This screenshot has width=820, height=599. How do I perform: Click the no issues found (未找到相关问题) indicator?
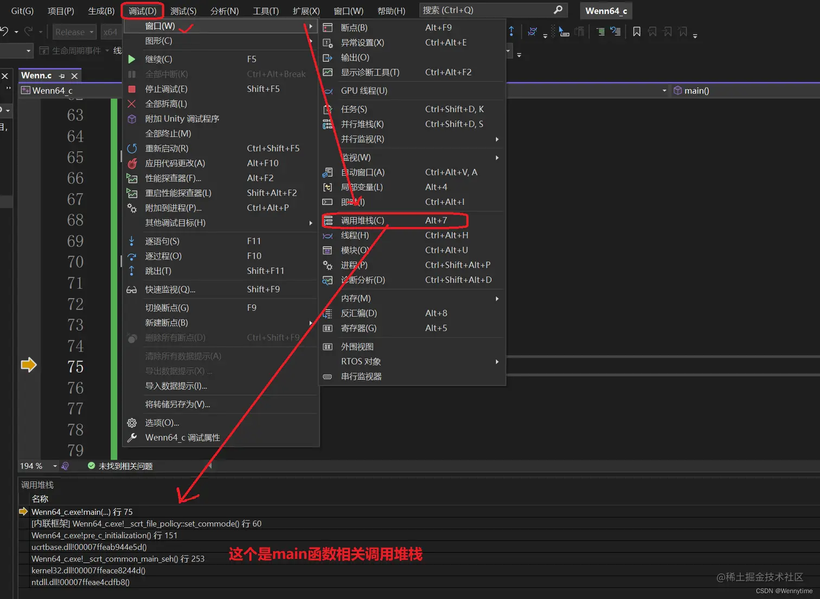(120, 466)
